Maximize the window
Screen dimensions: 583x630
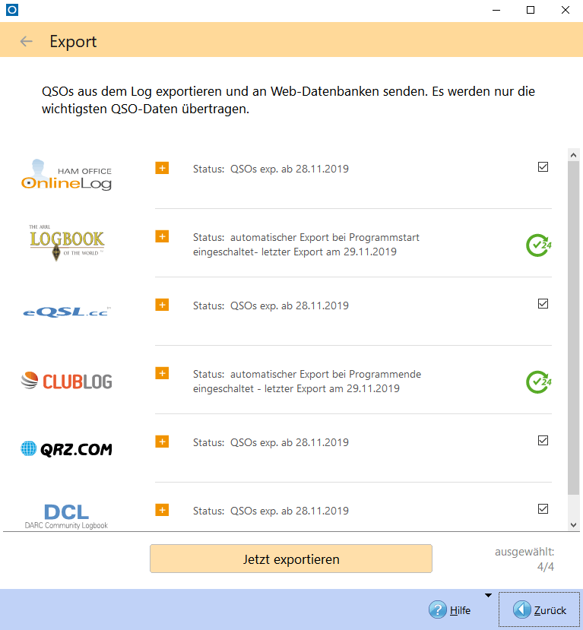531,10
